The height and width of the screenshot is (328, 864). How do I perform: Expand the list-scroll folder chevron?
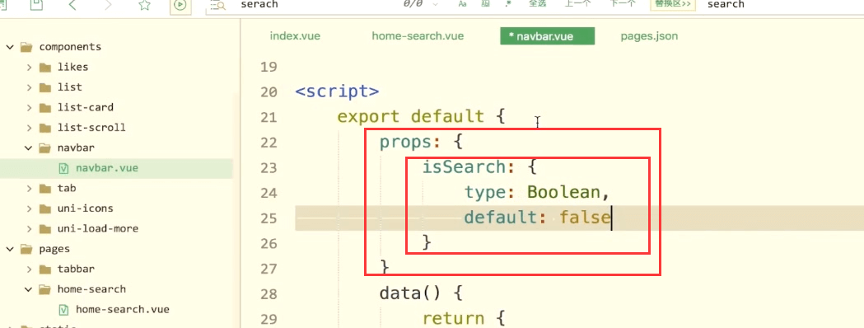[x=29, y=128]
